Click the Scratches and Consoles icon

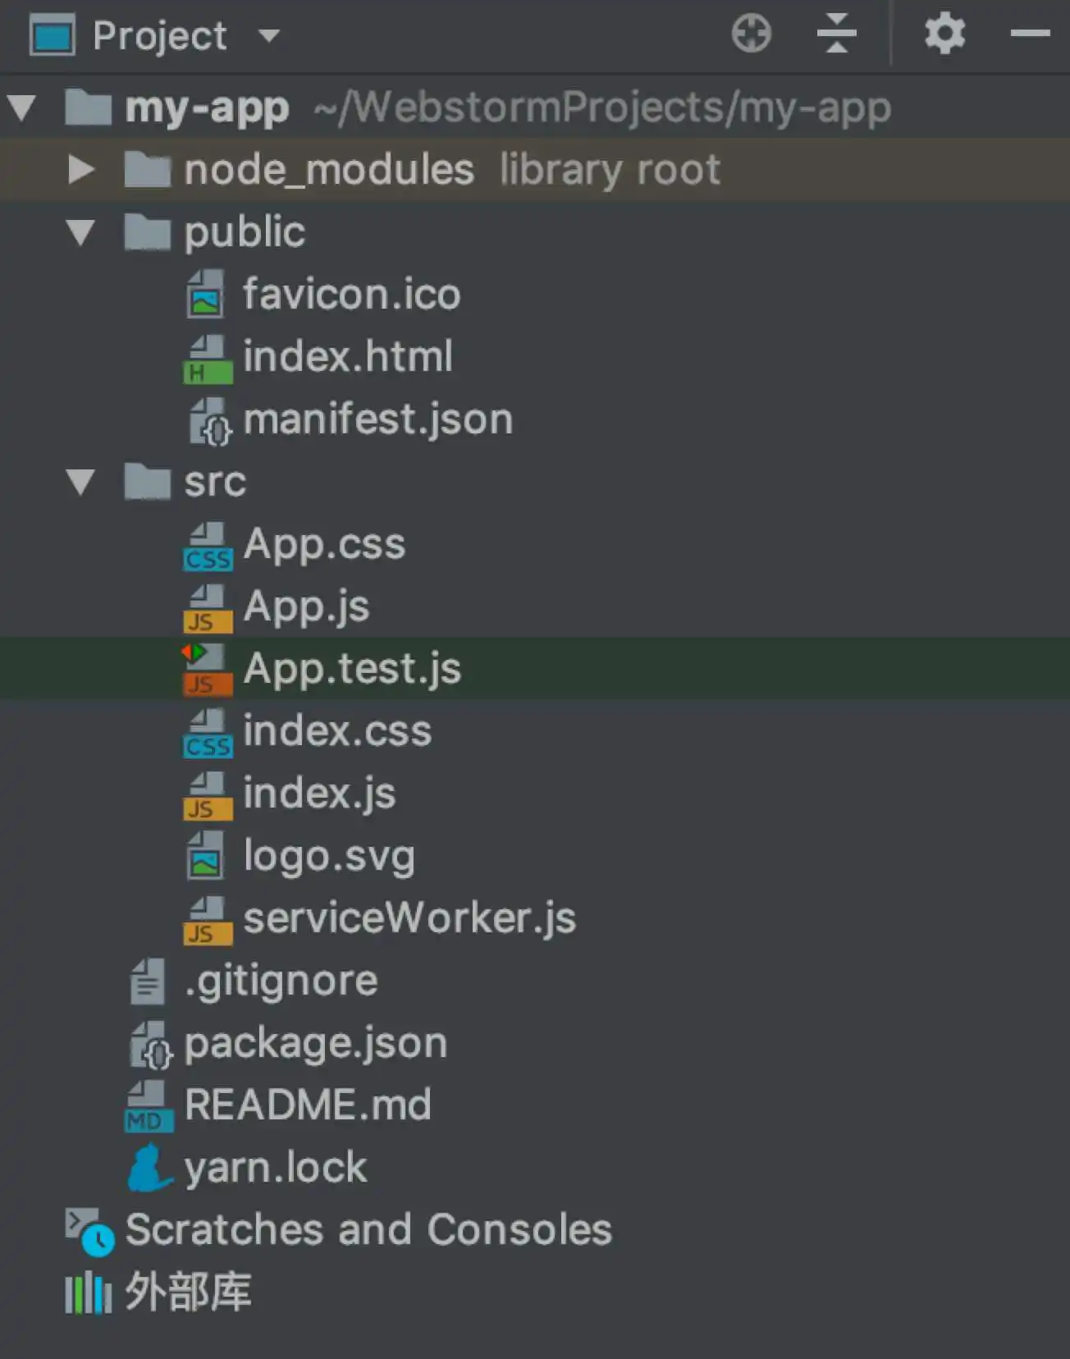point(89,1231)
